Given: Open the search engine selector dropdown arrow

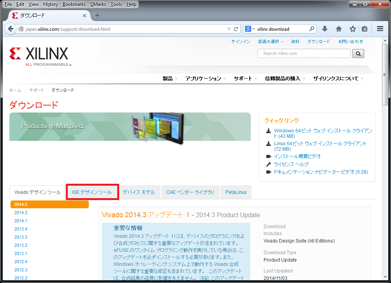Looking at the screenshot, I should coord(254,29).
